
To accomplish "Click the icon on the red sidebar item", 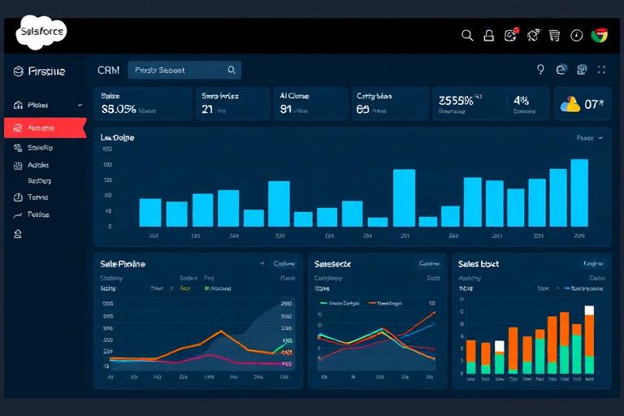I will (x=18, y=128).
